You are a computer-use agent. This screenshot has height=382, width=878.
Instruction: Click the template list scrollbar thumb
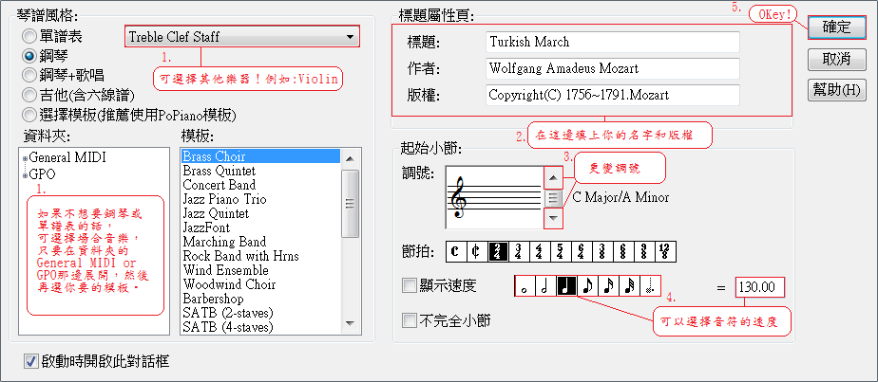350,205
